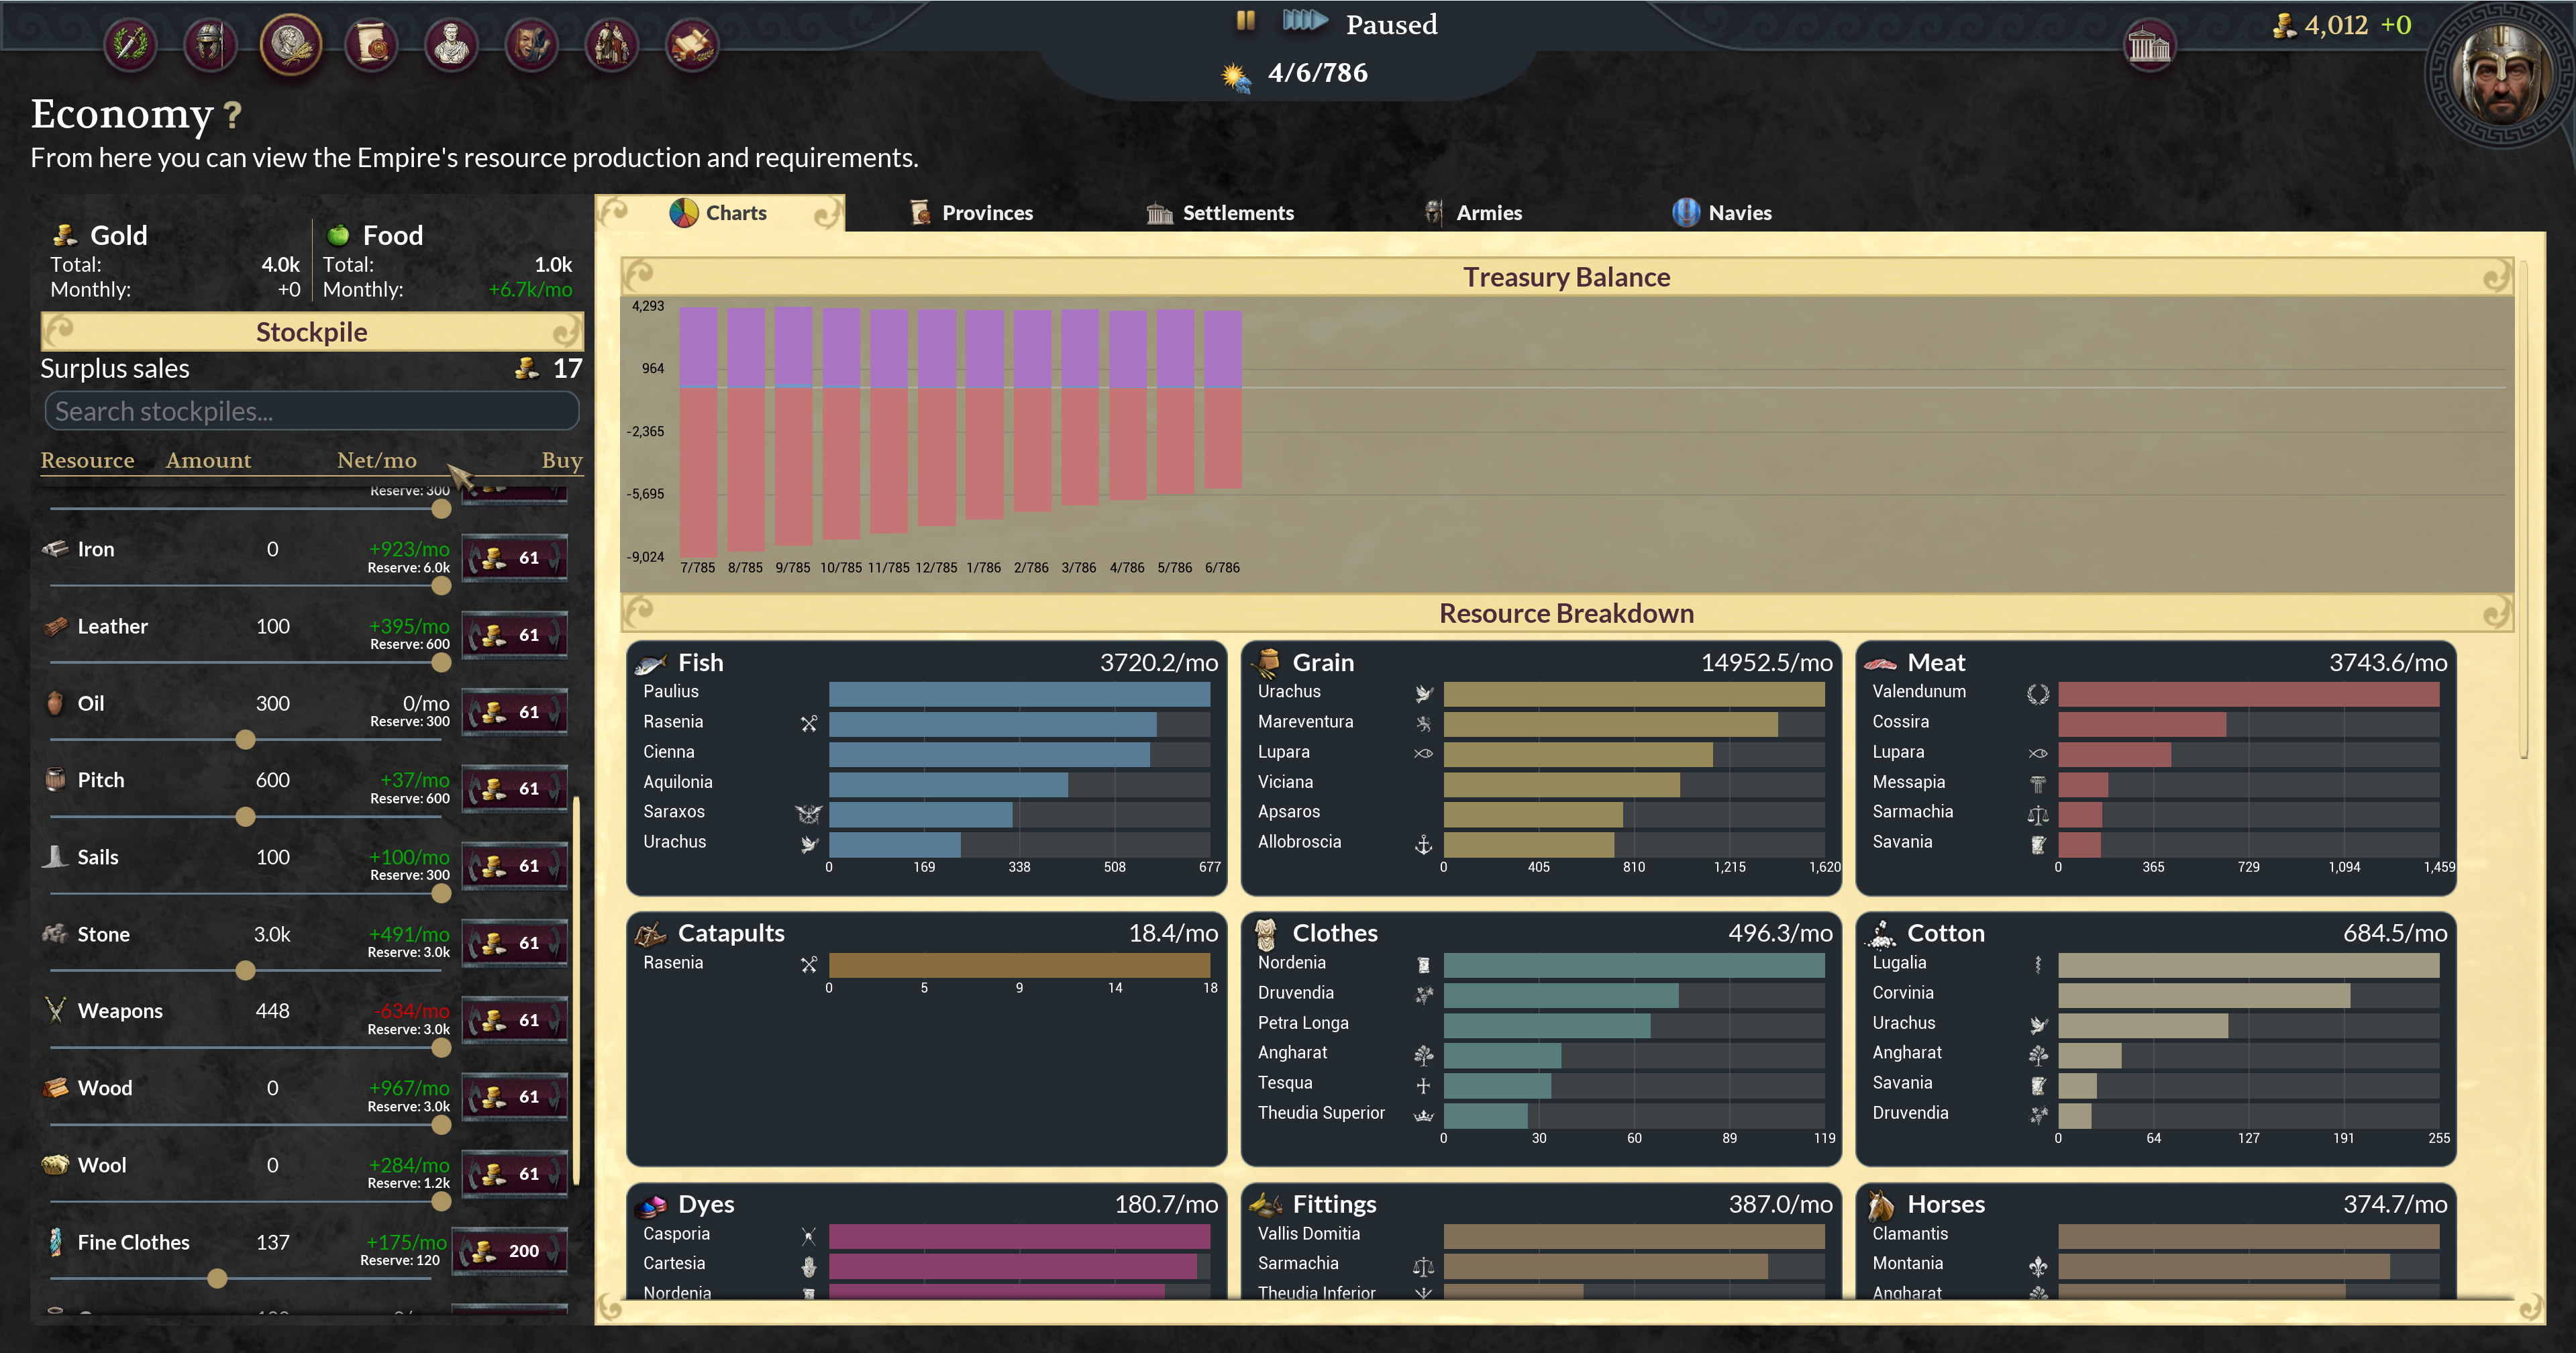Open the legionary helmet military screen

coord(210,45)
